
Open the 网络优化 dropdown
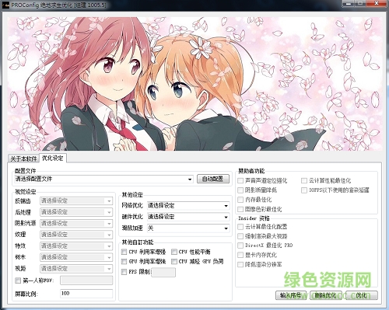(188, 206)
